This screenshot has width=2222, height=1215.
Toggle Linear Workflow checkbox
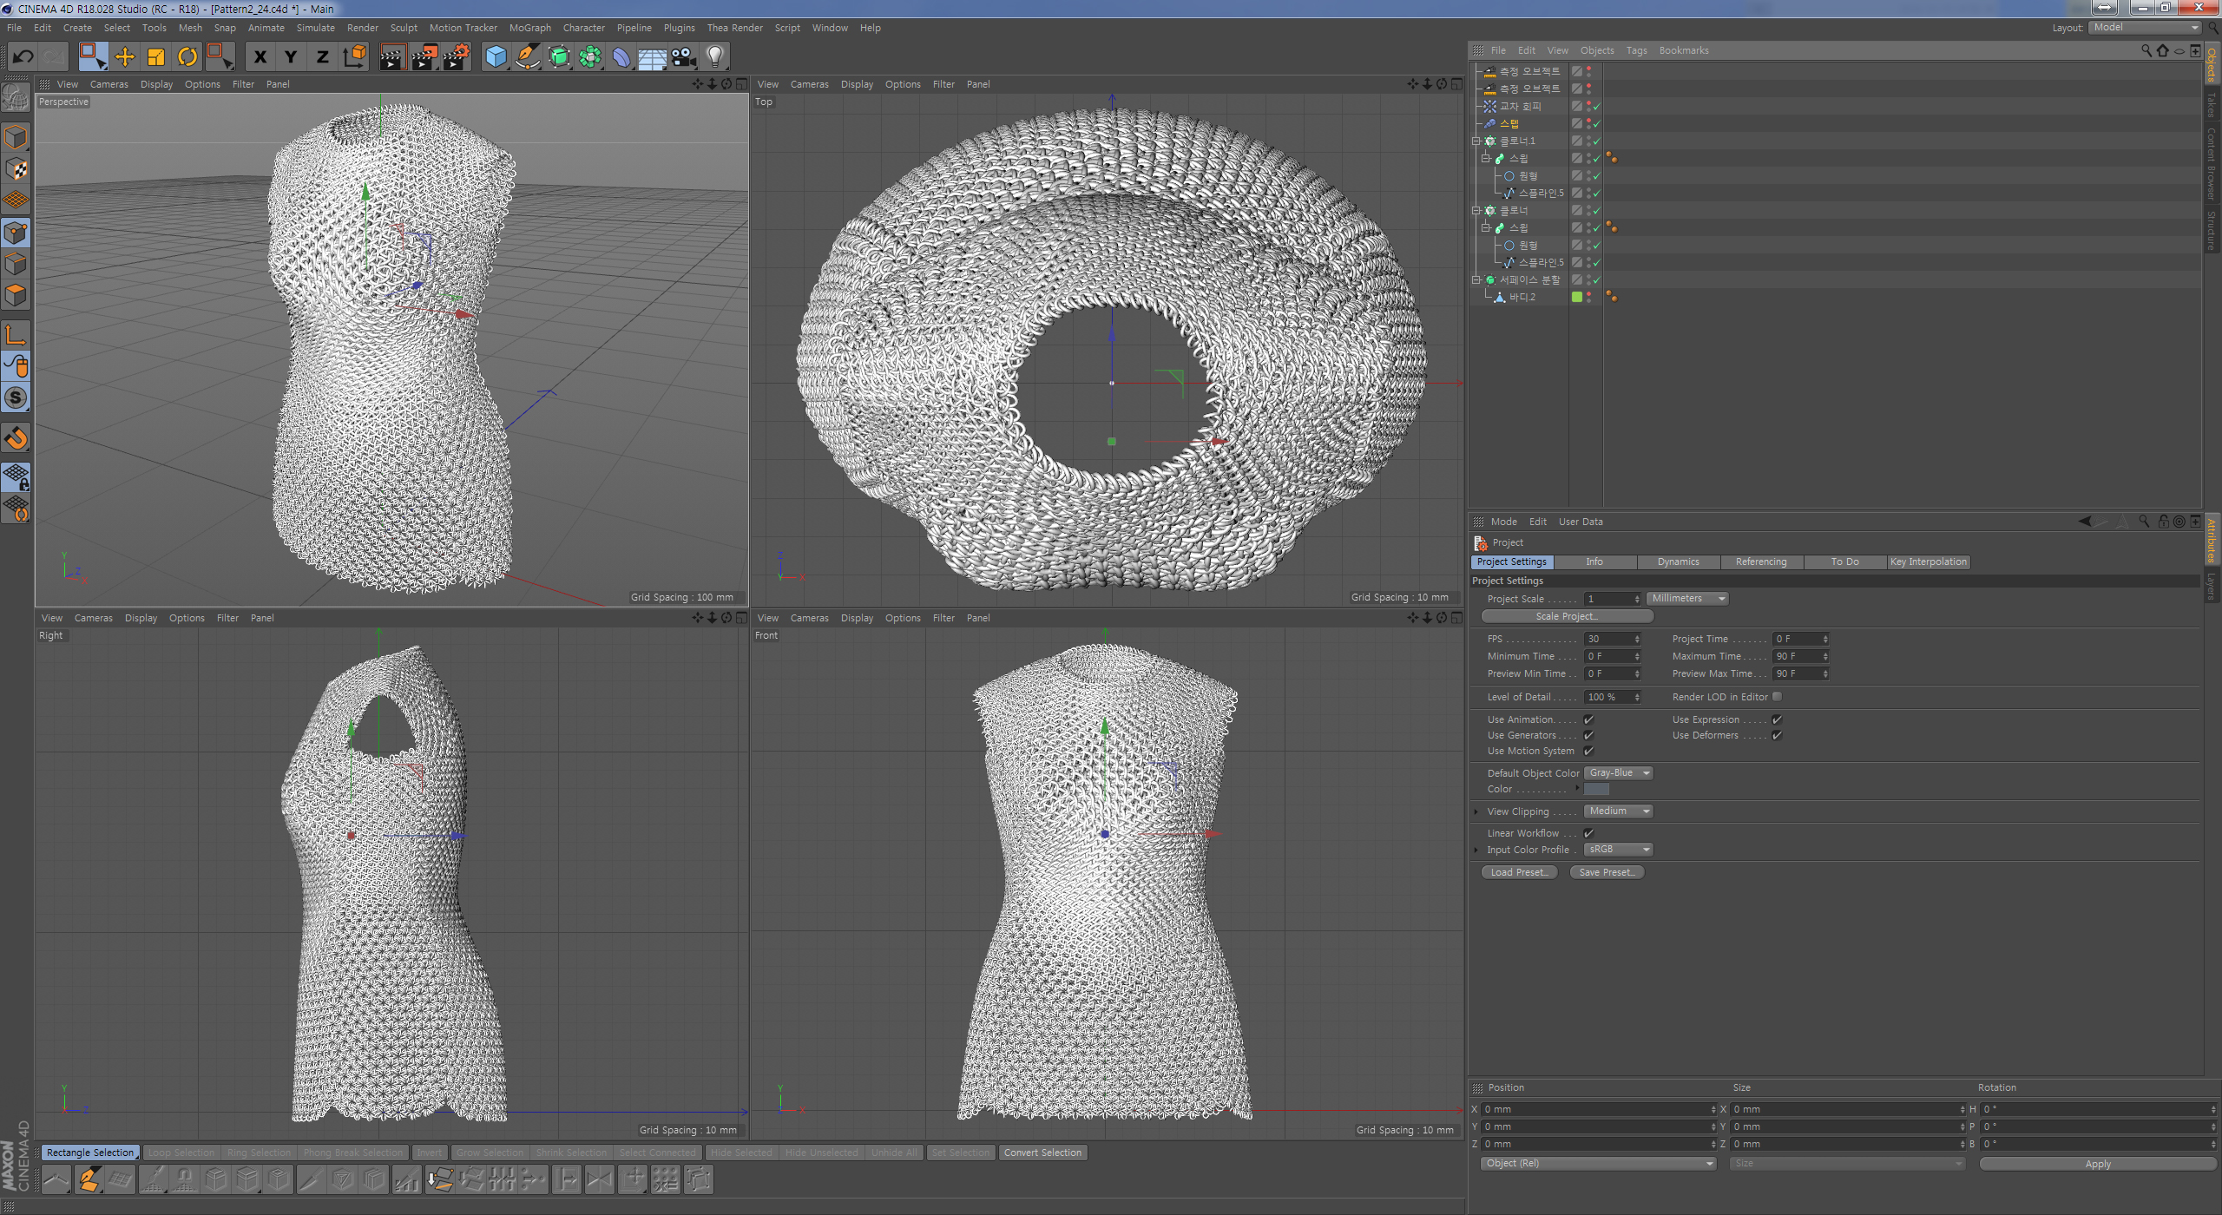tap(1588, 833)
